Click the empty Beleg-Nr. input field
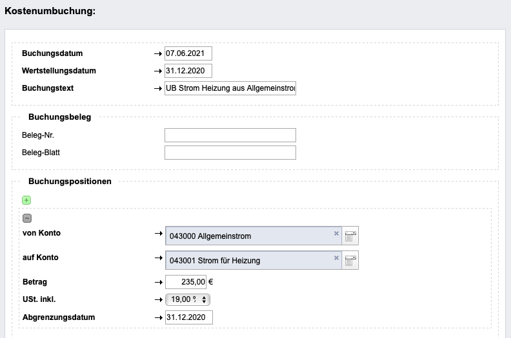511x338 pixels. 230,135
